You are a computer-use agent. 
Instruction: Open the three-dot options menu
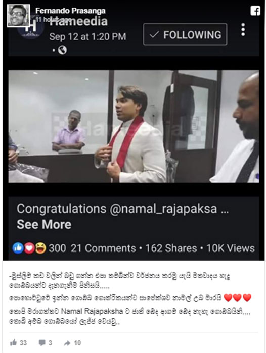point(243,29)
